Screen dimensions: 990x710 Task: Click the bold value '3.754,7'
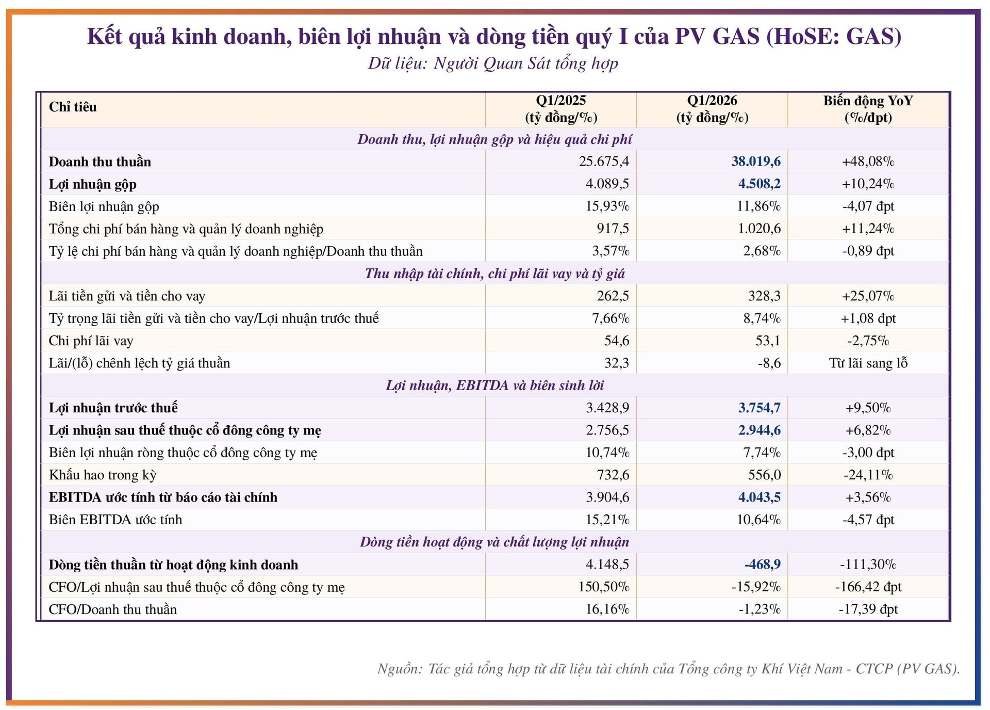(760, 408)
